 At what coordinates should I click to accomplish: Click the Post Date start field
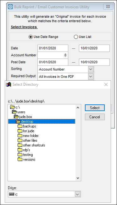(x=53, y=62)
